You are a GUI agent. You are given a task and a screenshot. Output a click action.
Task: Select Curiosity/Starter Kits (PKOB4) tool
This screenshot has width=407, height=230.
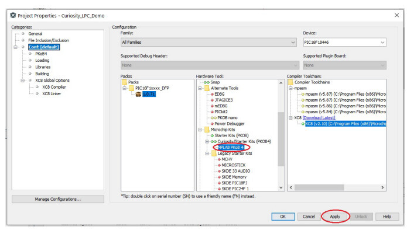[x=244, y=141]
